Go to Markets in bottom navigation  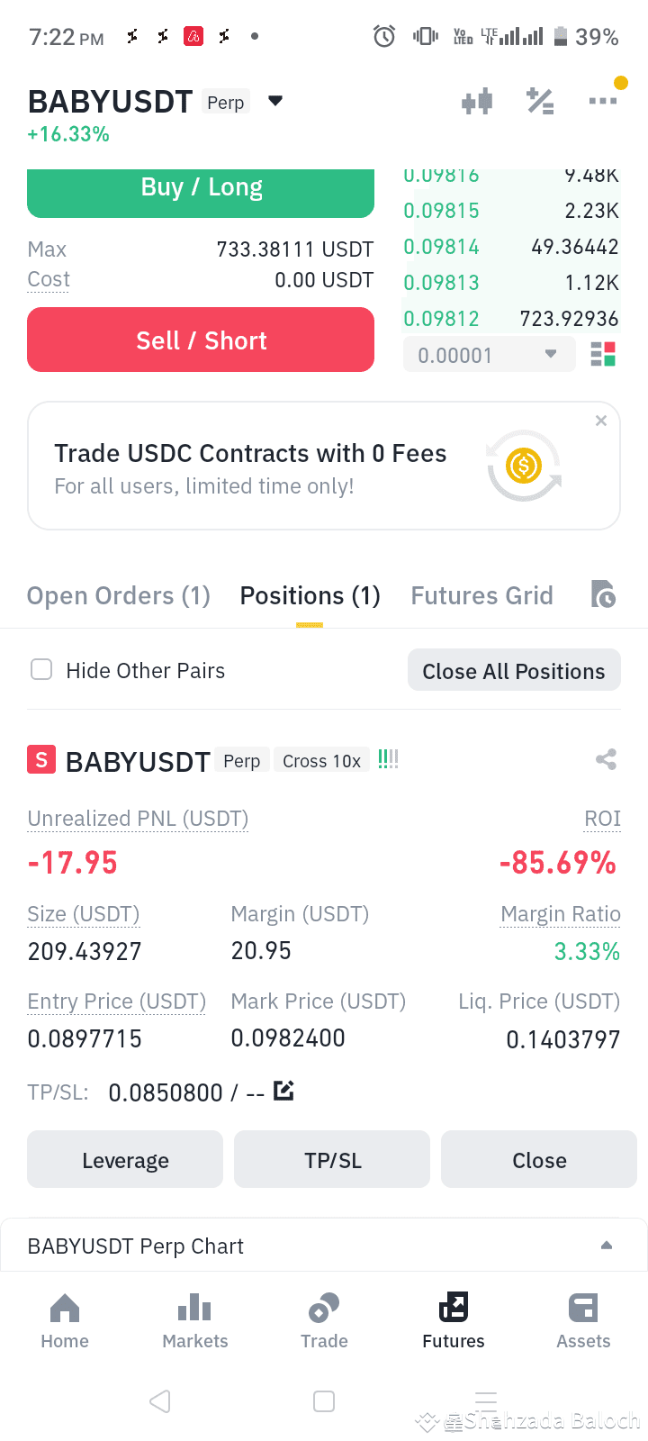(195, 1321)
